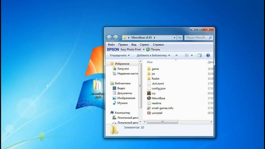Click sidebar scroll down arrow
Viewport: 265px width, 149px height.
click(140, 122)
